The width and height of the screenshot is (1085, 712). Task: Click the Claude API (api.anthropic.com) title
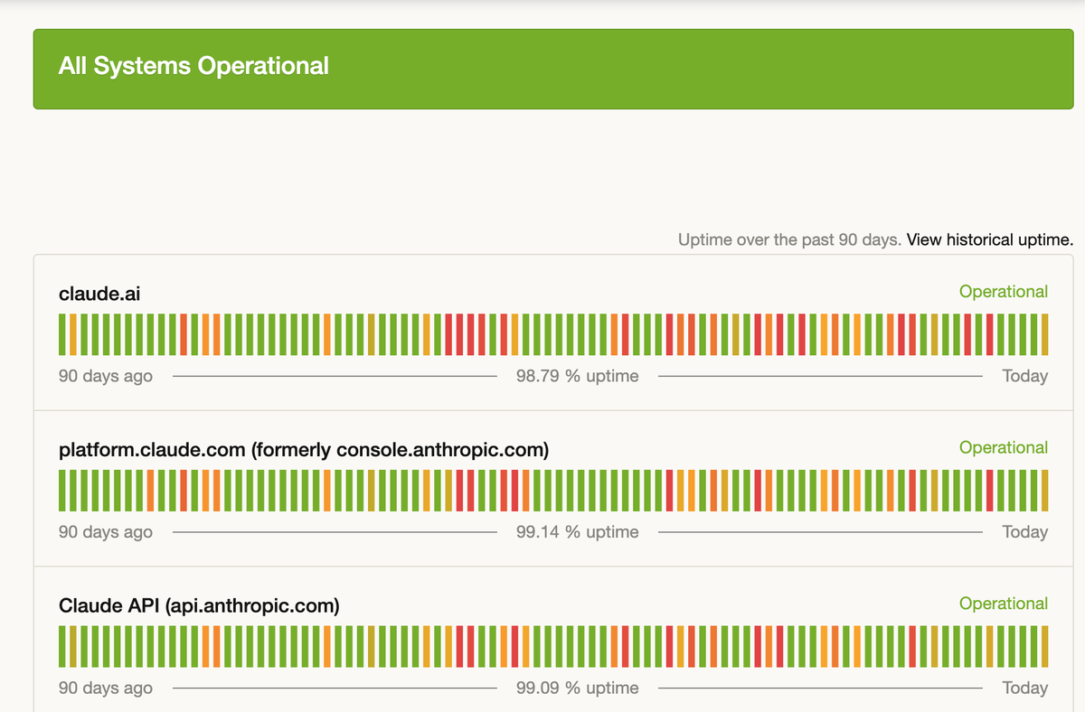coord(199,606)
